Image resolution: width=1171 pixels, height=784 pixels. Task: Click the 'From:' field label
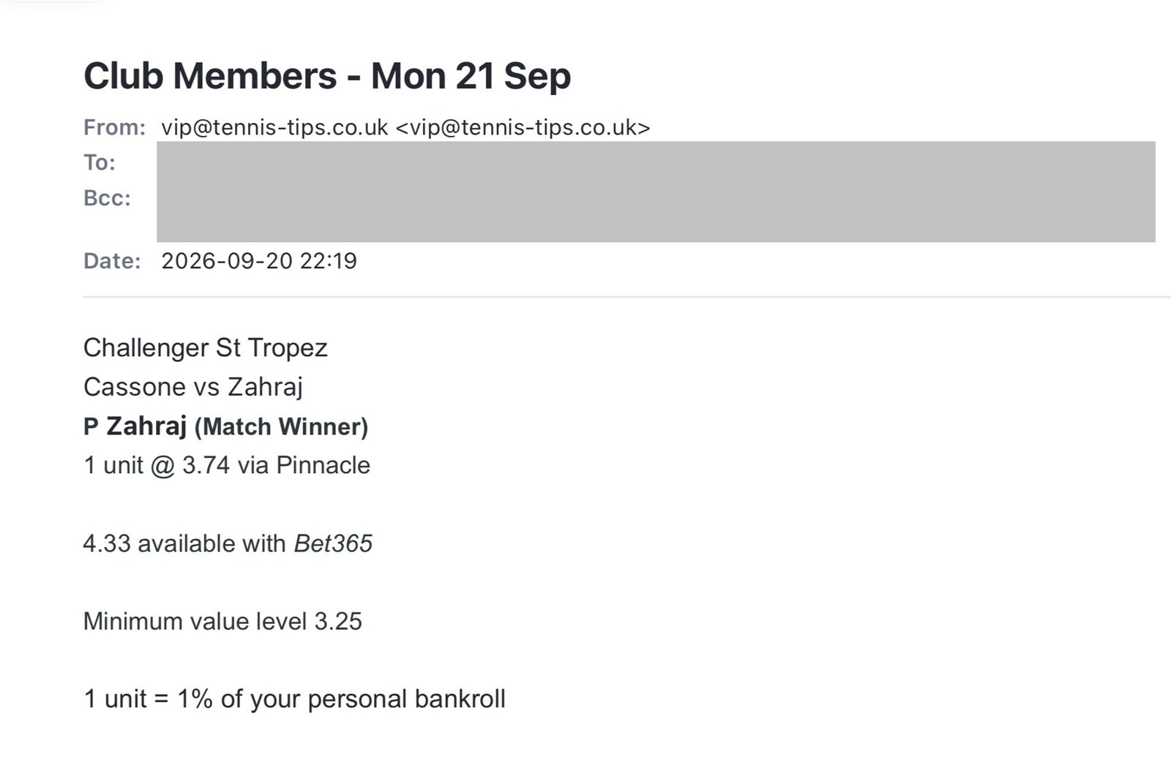coord(115,127)
